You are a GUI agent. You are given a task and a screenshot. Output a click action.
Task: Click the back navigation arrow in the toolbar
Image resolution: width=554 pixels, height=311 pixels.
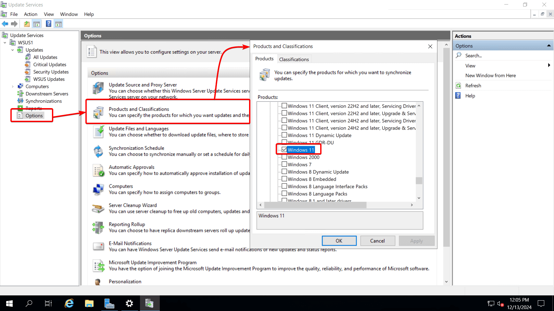5,23
